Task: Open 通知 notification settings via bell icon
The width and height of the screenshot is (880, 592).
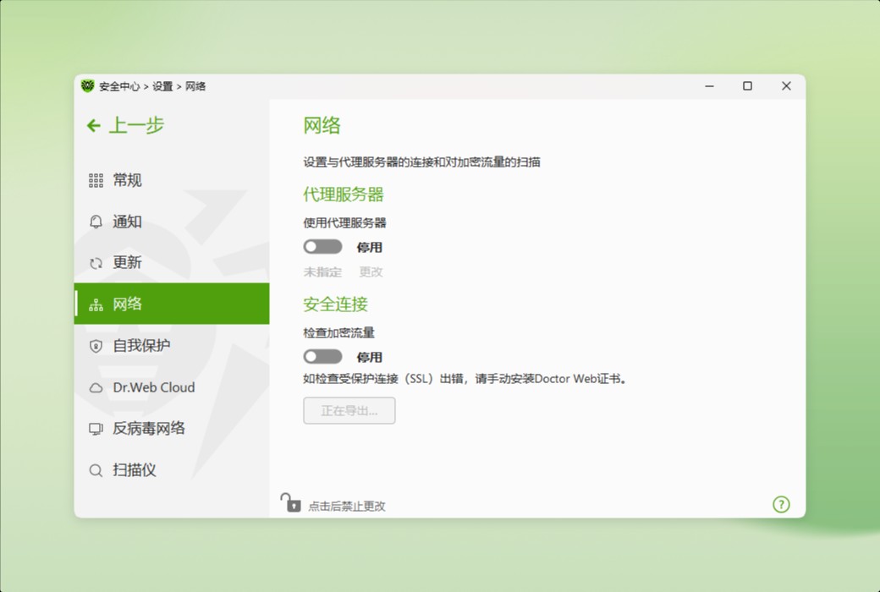Action: pos(96,222)
